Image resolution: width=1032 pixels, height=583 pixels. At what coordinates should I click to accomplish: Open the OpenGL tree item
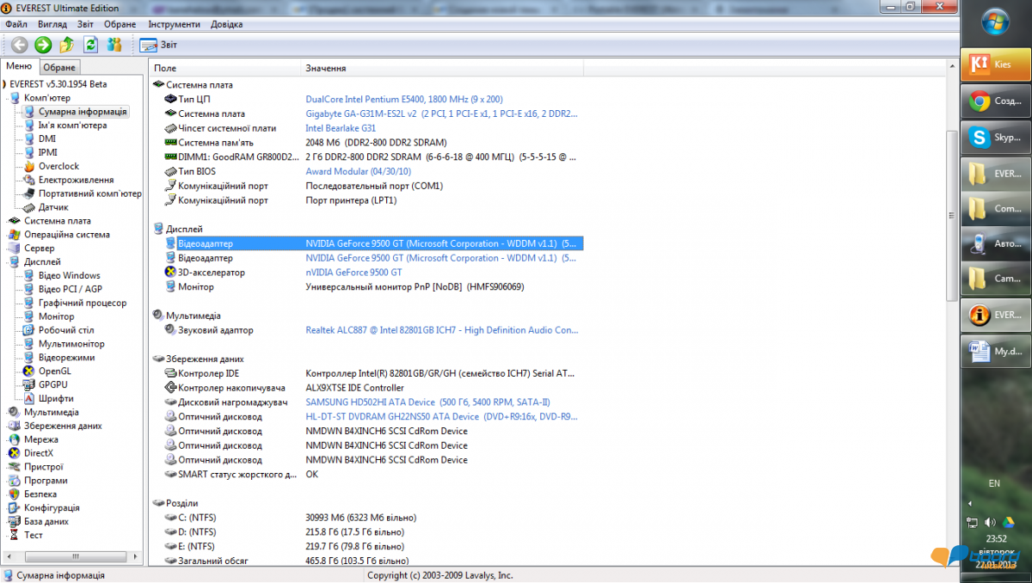[x=54, y=371]
